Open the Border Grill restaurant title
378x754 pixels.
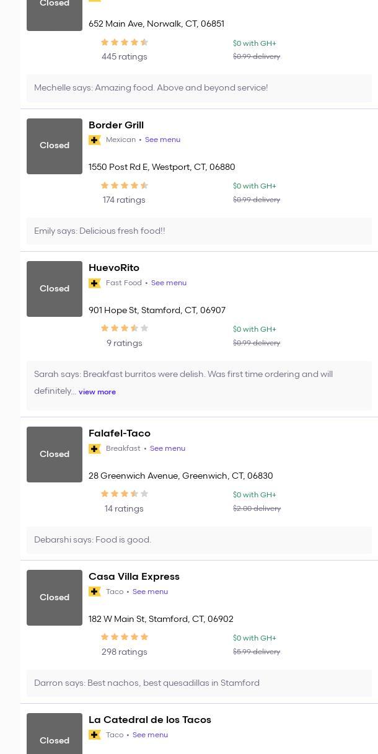tap(116, 125)
